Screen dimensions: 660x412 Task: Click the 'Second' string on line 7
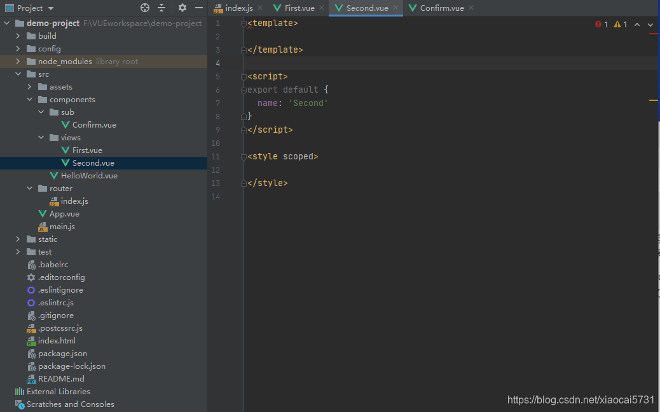point(308,103)
